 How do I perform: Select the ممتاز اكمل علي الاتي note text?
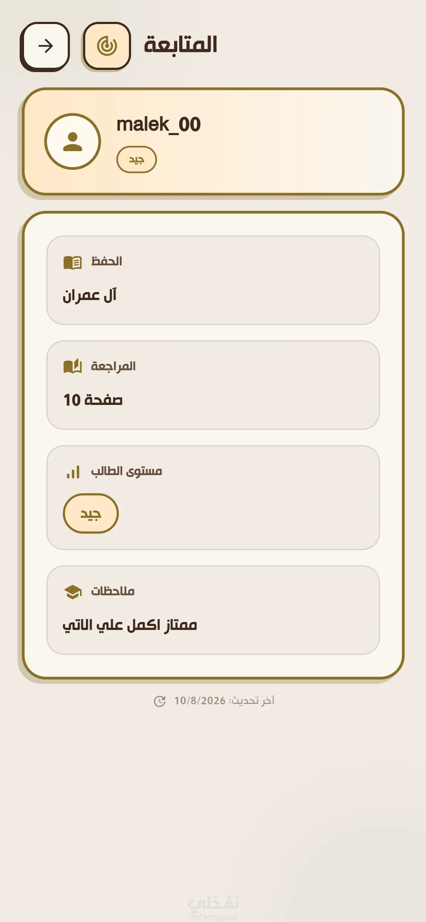click(130, 625)
